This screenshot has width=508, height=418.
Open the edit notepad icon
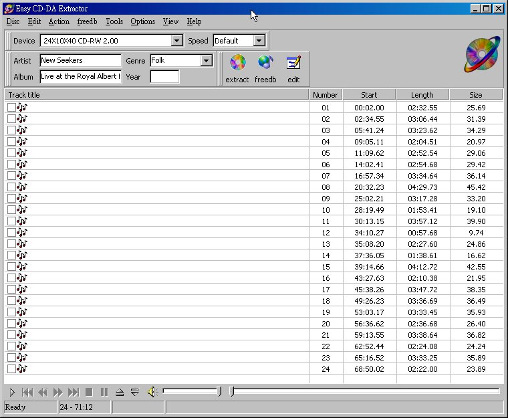293,63
